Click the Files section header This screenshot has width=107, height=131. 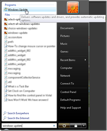click(x=7, y=15)
